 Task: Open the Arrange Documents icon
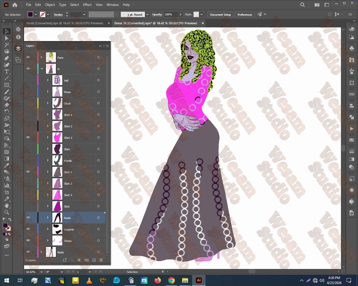coord(317,5)
